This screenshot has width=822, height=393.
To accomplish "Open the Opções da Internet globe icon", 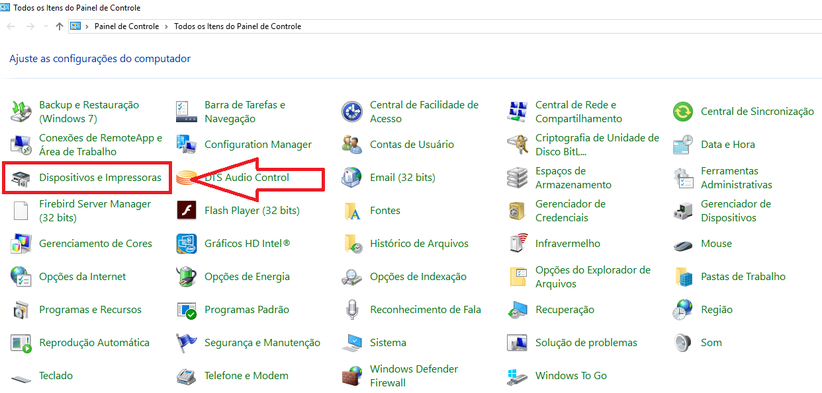I will click(21, 277).
